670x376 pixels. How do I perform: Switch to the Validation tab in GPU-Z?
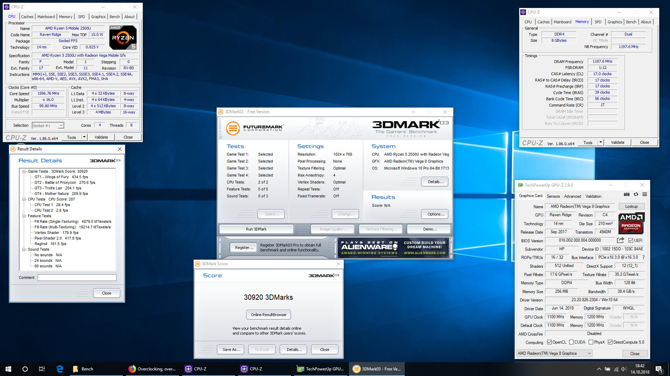pos(593,196)
